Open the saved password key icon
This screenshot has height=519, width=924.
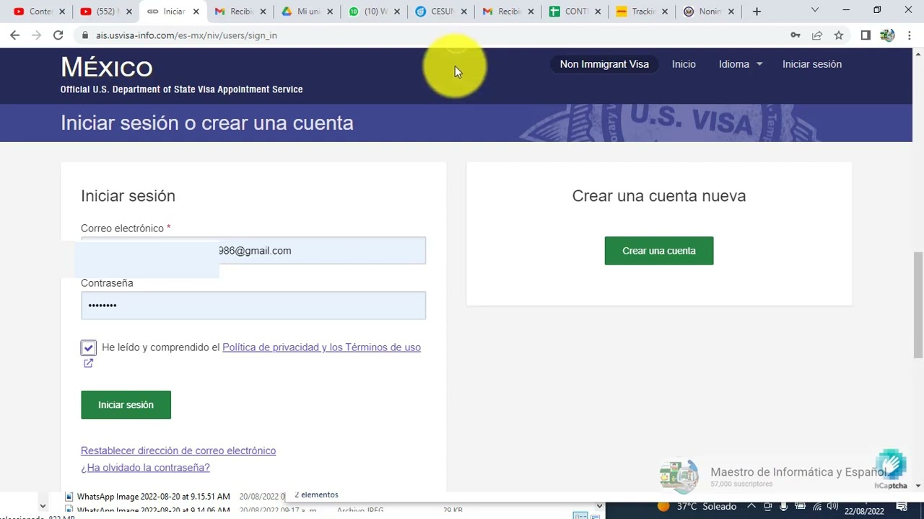click(x=796, y=35)
